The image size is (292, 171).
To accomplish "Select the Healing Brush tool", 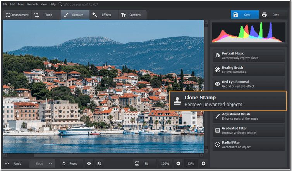I will coord(249,69).
